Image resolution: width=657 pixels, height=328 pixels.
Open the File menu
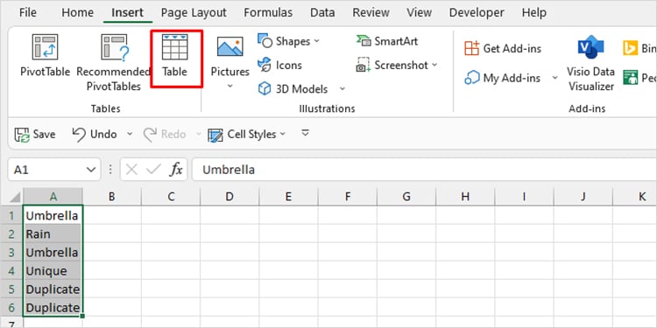pos(28,12)
